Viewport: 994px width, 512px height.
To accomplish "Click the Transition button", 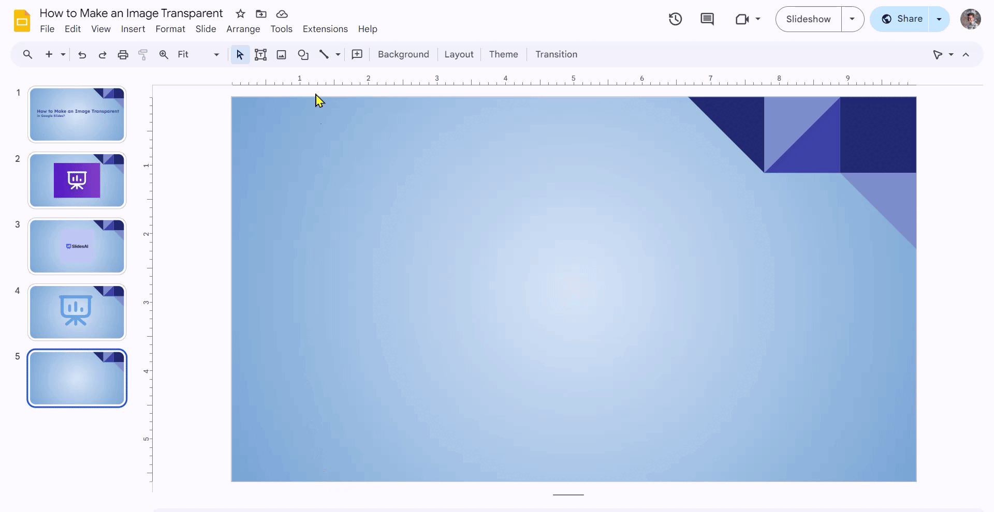I will 556,55.
